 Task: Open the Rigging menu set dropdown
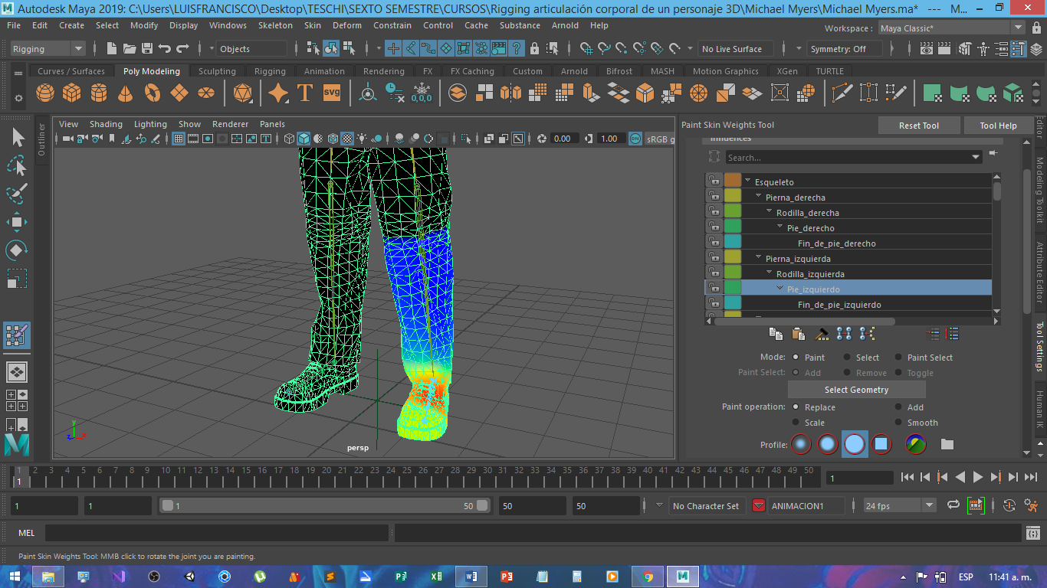tap(48, 48)
